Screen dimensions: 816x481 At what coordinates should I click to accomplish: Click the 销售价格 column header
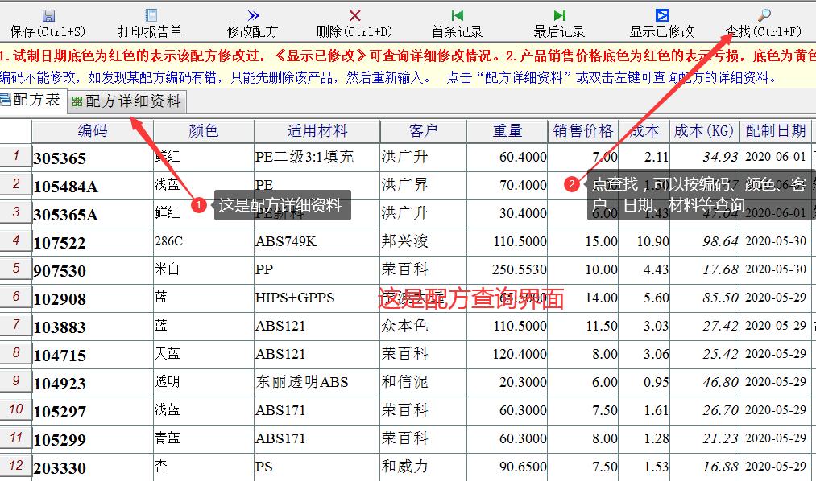(583, 130)
